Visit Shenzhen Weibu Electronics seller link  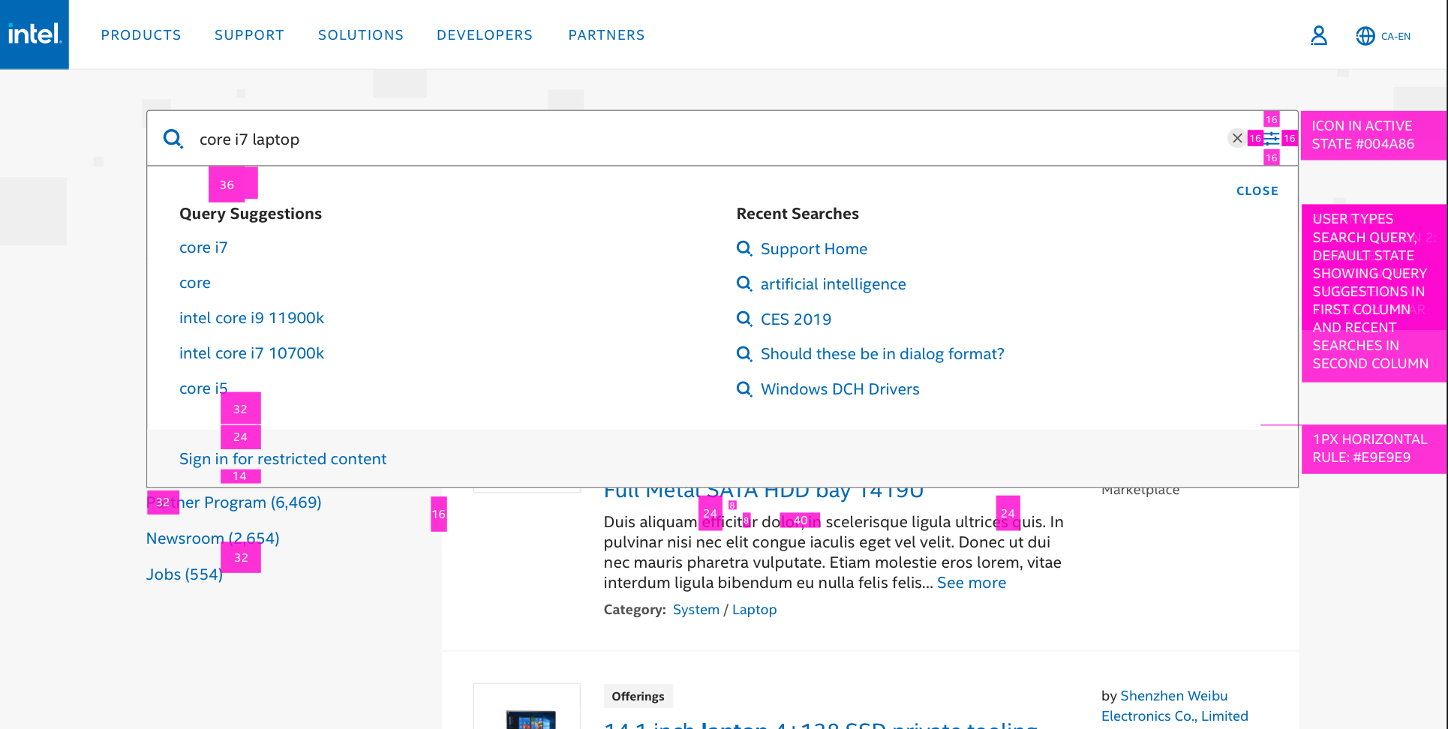pos(1175,706)
